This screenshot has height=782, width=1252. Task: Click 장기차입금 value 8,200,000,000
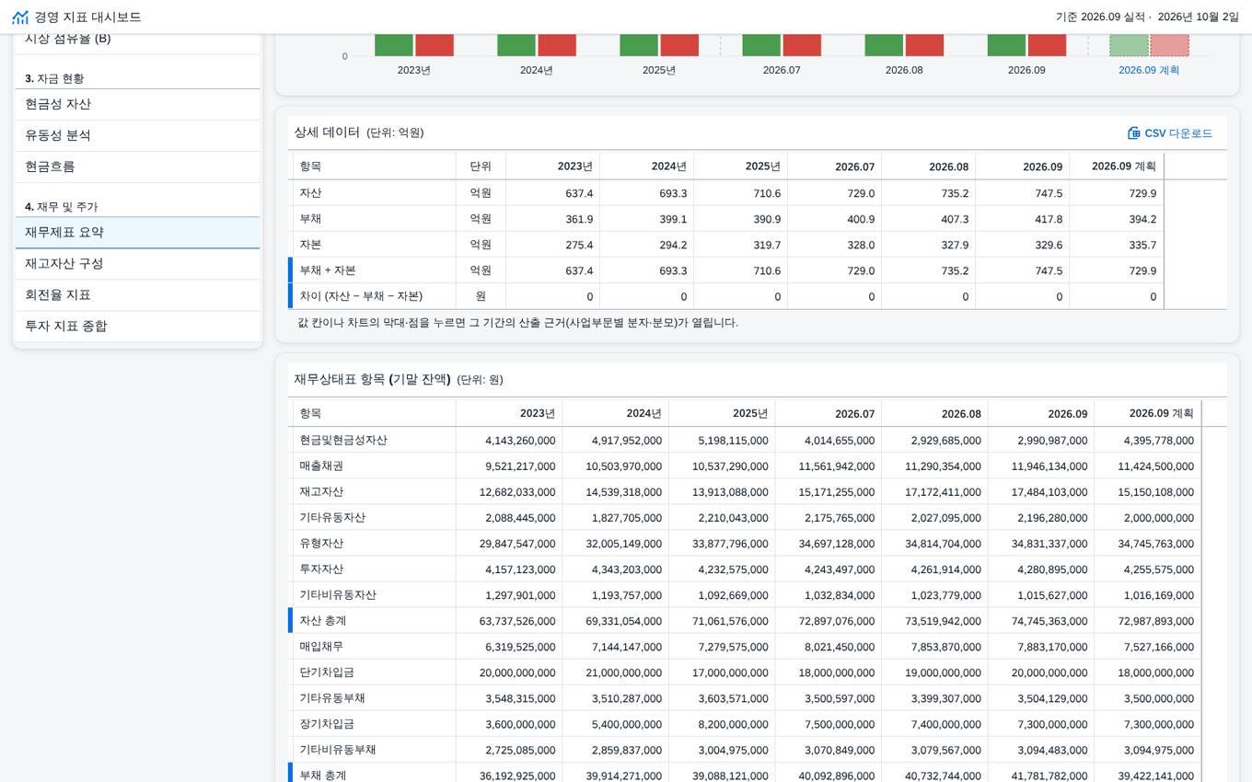click(722, 724)
